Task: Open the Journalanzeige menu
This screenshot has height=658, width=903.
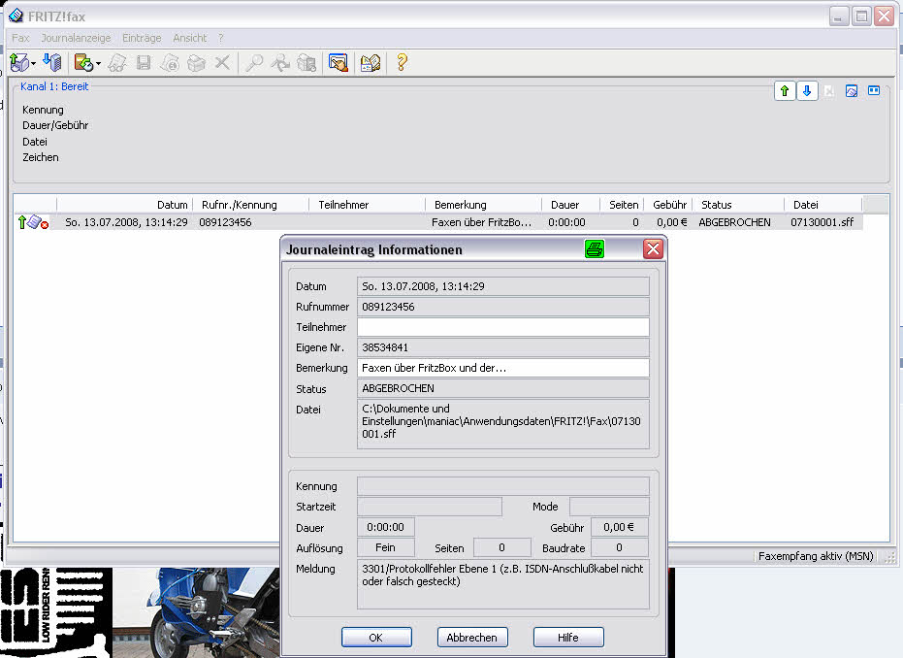Action: tap(76, 38)
